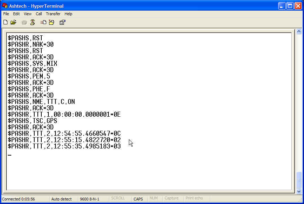Expand the Transfer menu
Image resolution: width=304 pixels, height=204 pixels.
click(x=53, y=14)
